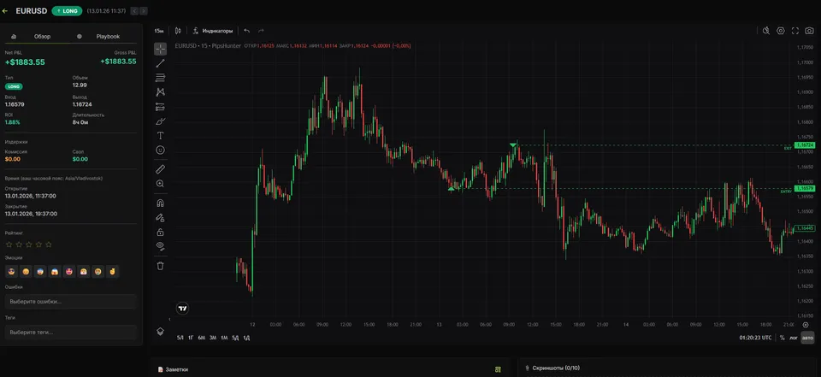Select the brush drawing tool
The width and height of the screenshot is (821, 377).
pyautogui.click(x=160, y=121)
